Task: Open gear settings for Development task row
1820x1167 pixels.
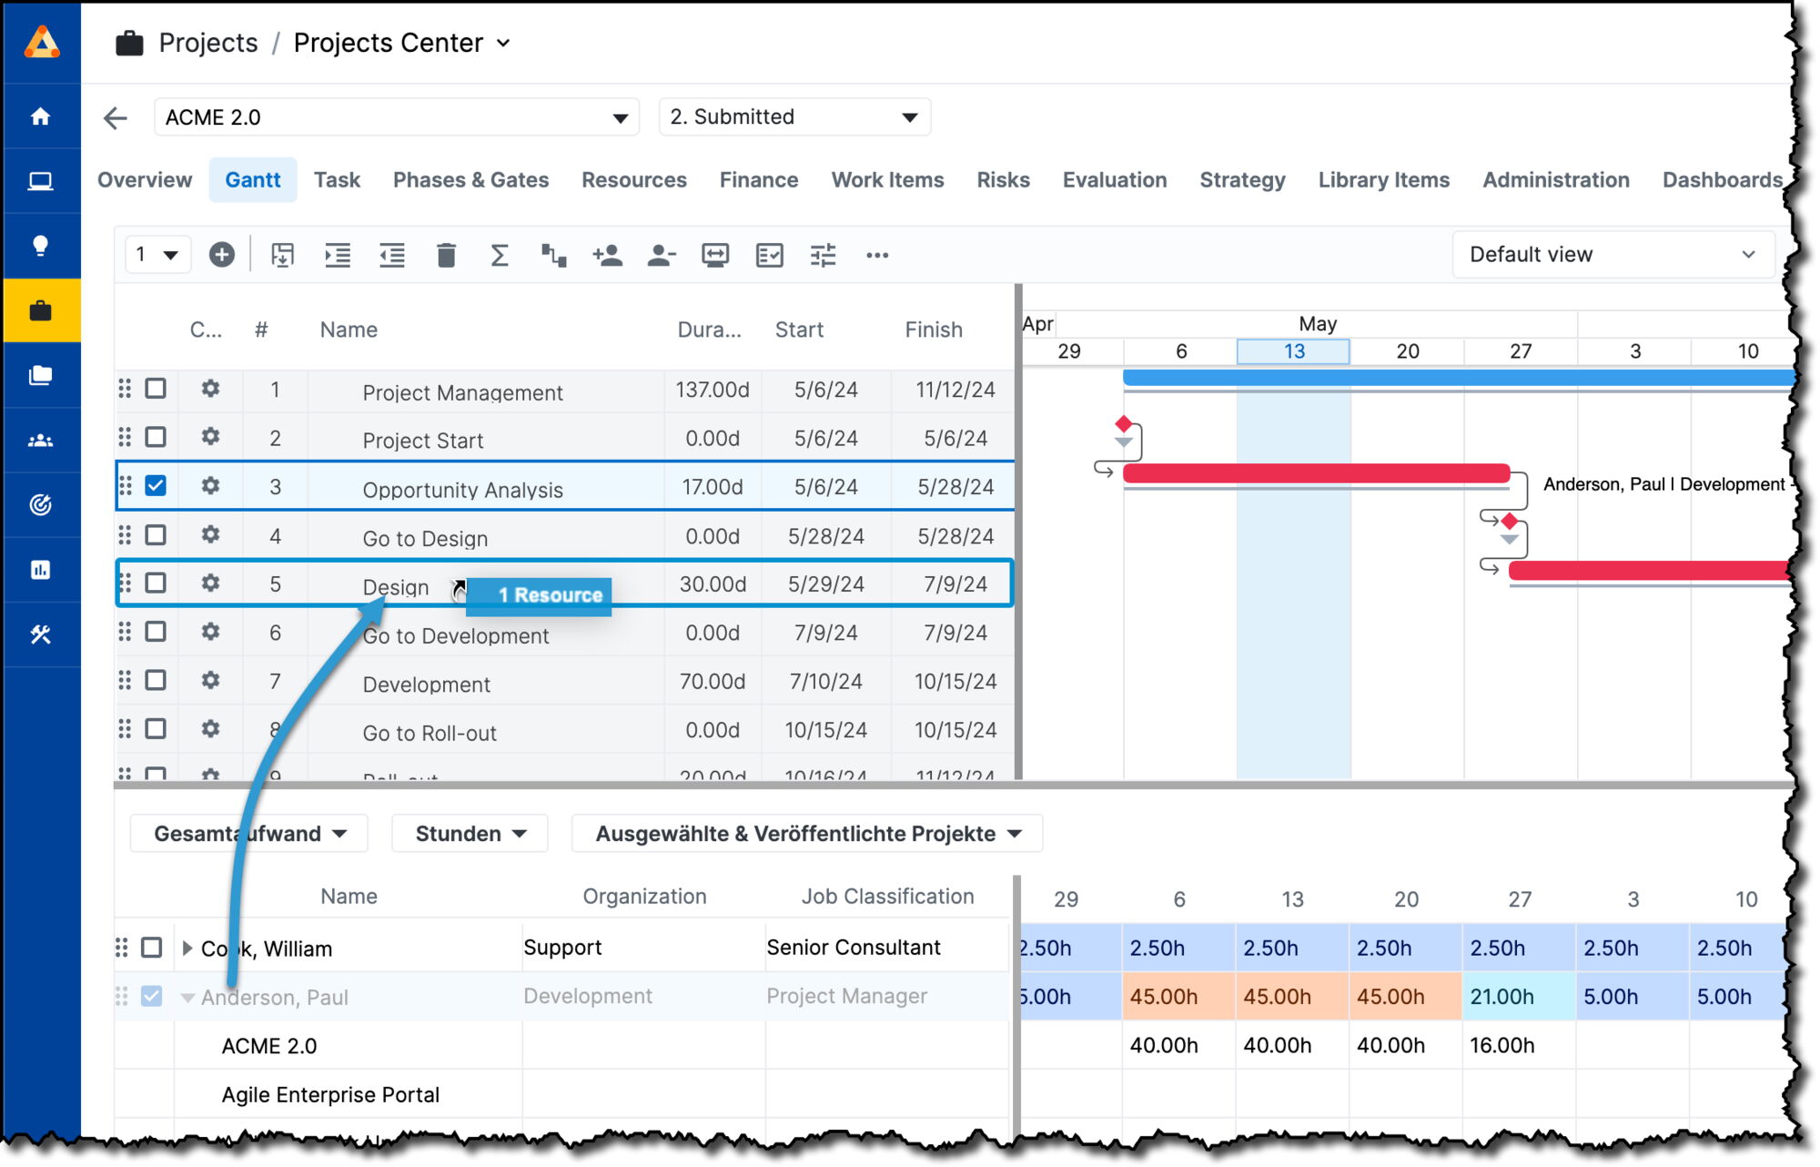Action: click(210, 680)
